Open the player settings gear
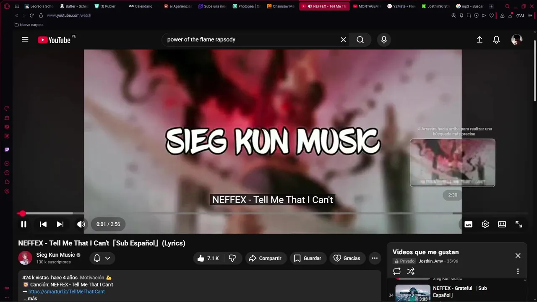The image size is (537, 302). pos(485,224)
